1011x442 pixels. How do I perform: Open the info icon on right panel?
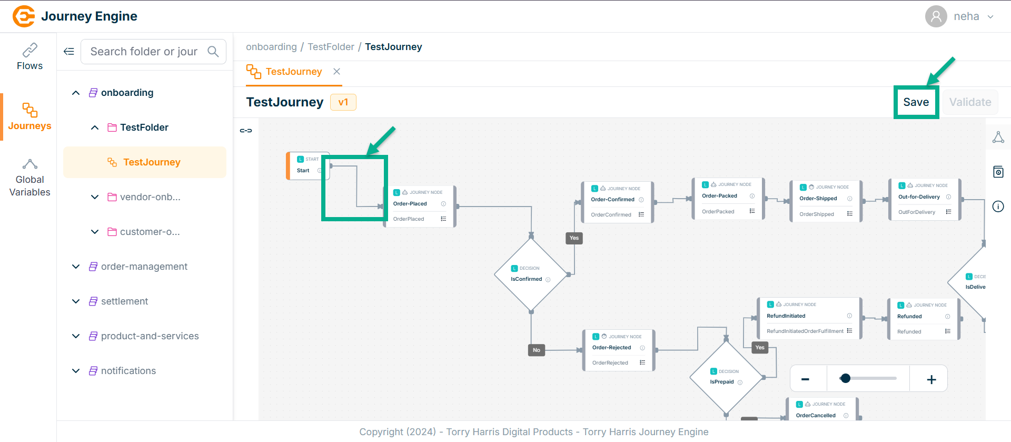click(998, 207)
